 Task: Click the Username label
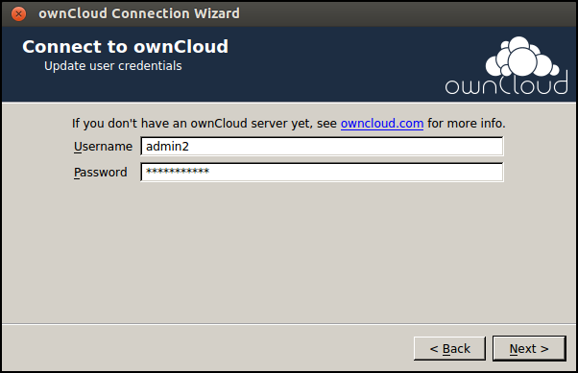point(103,147)
